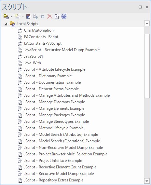The image size is (151, 185).
Task: Click the scrollbar down arrow button
Action: pyautogui.click(x=147, y=181)
